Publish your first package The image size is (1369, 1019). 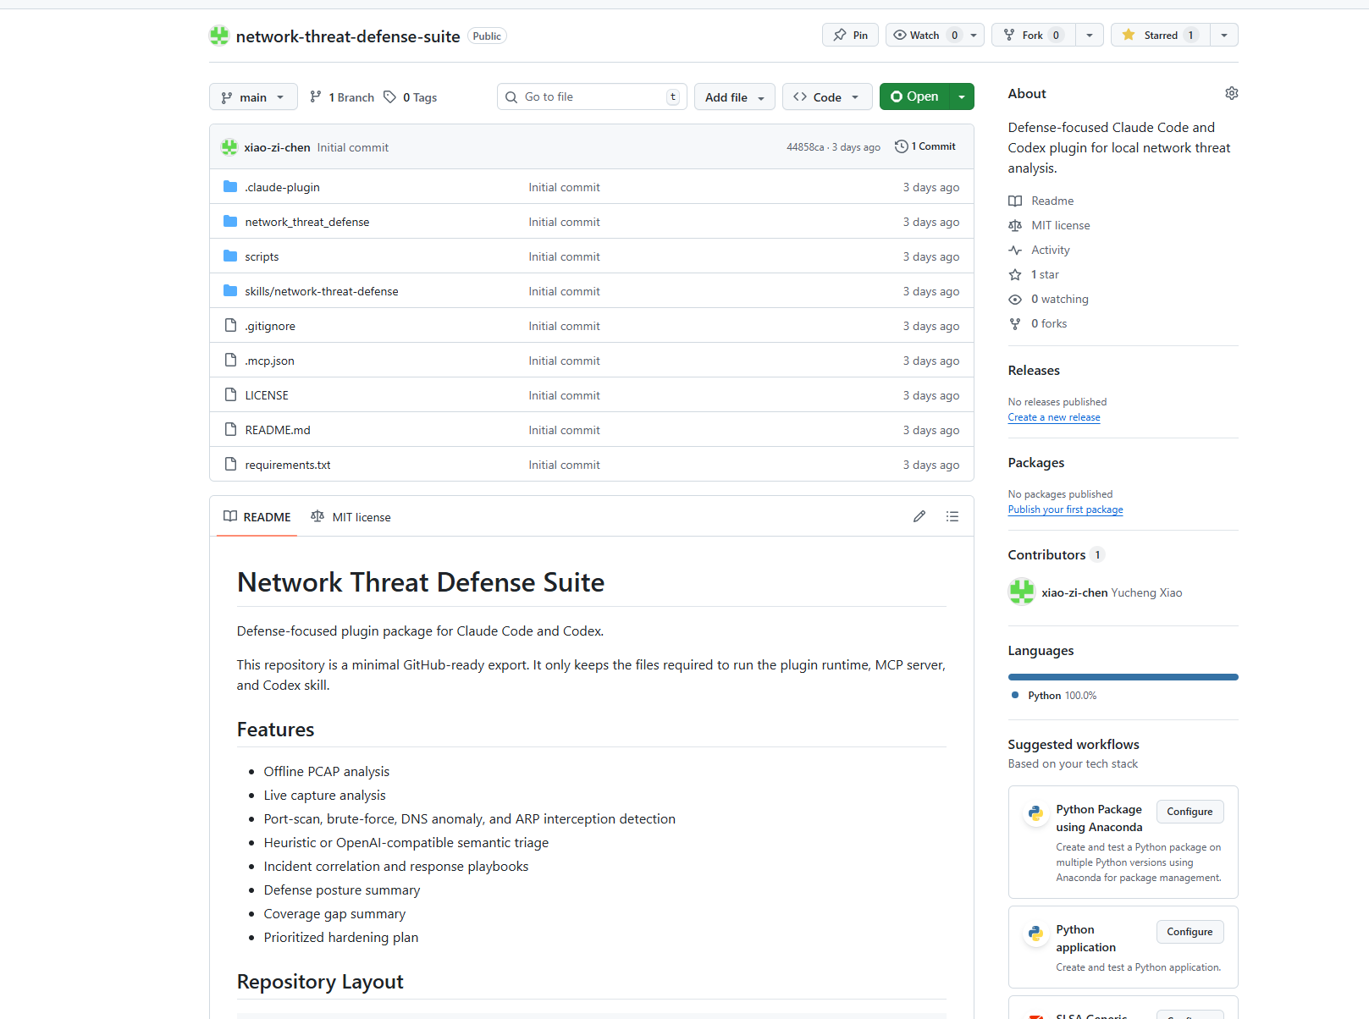[x=1065, y=509]
